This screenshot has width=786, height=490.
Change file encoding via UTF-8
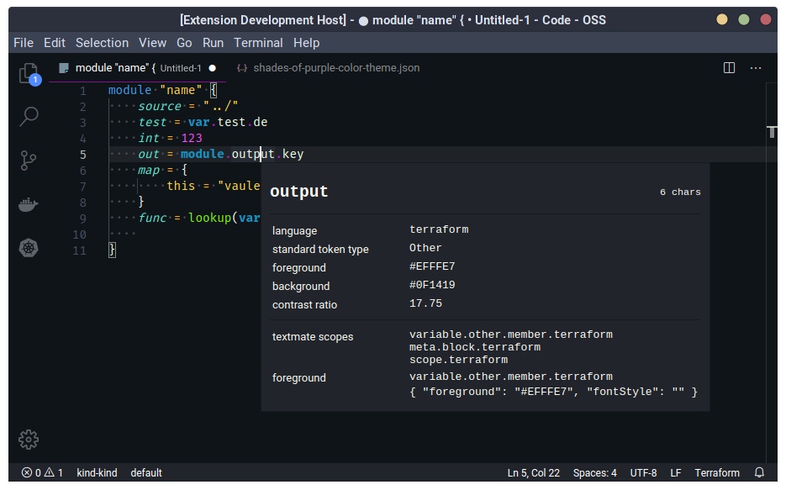pyautogui.click(x=643, y=472)
